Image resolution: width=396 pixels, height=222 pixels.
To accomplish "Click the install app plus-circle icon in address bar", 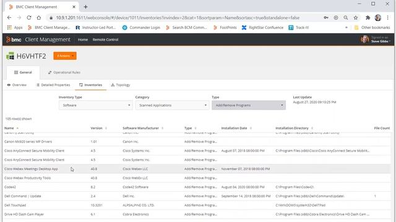I will pos(336,18).
